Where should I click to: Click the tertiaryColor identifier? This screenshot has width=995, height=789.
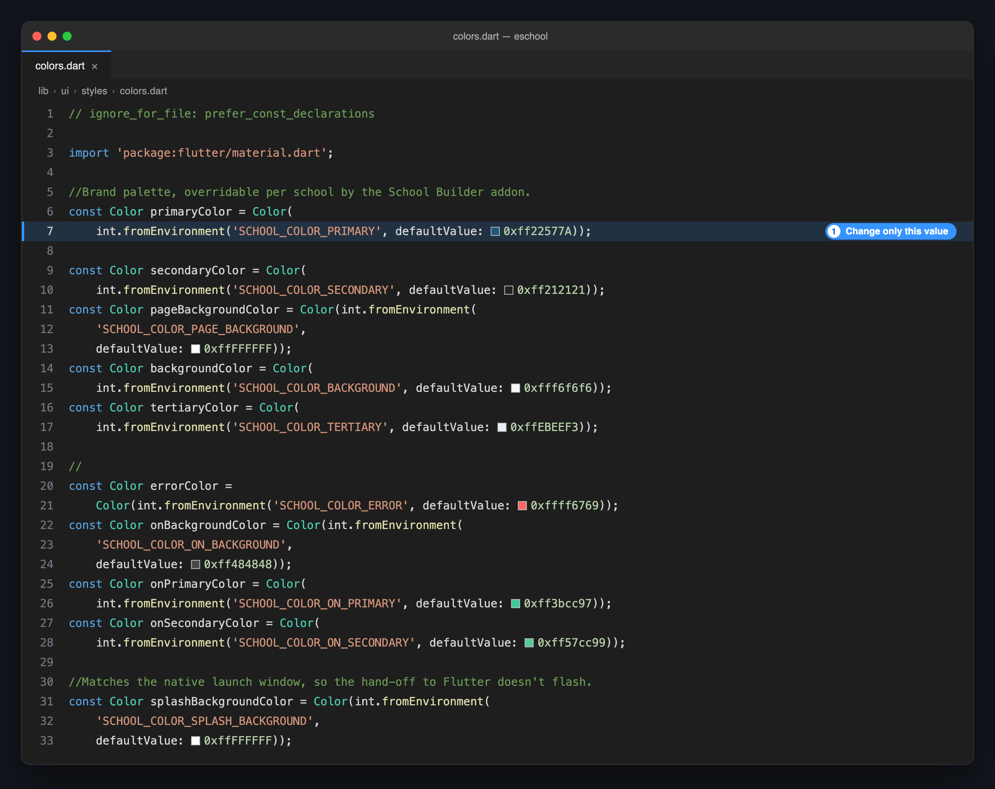(x=194, y=408)
